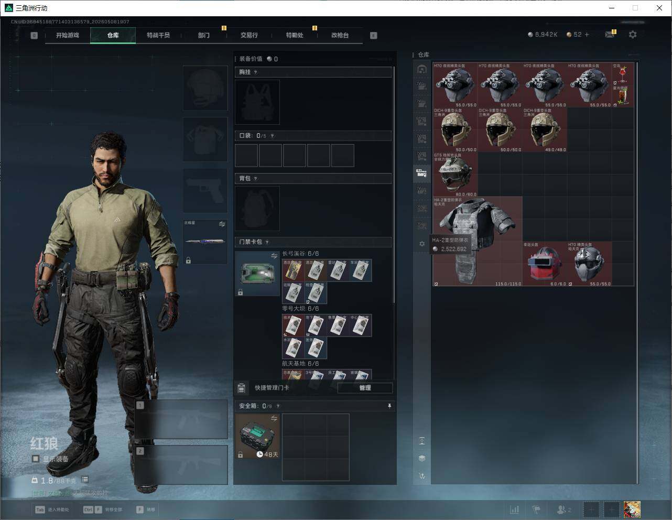This screenshot has height=520, width=672.
Task: Select the DICH-9 helmet with 49.0/49.0 durability
Action: (545, 130)
